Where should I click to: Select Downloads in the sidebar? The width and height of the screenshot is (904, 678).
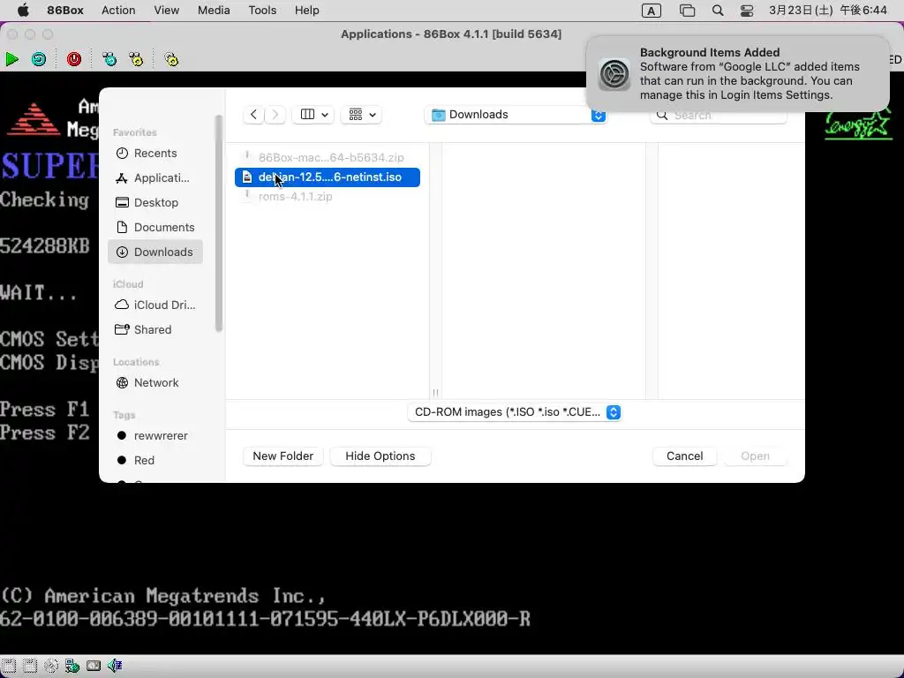pyautogui.click(x=155, y=252)
